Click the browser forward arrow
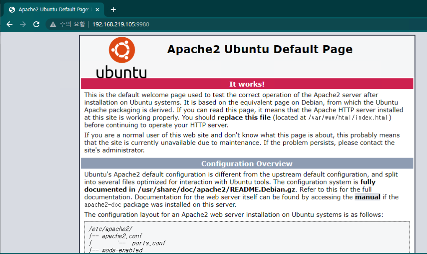Image resolution: width=427 pixels, height=254 pixels. 23,24
